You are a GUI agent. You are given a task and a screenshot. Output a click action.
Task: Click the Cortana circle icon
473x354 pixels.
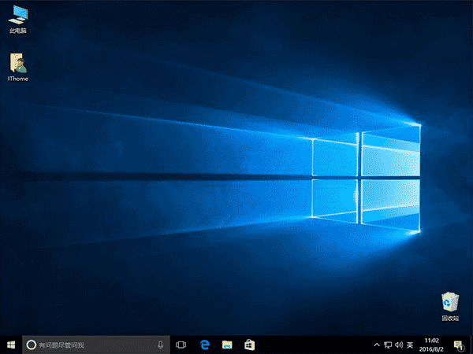pyautogui.click(x=32, y=345)
